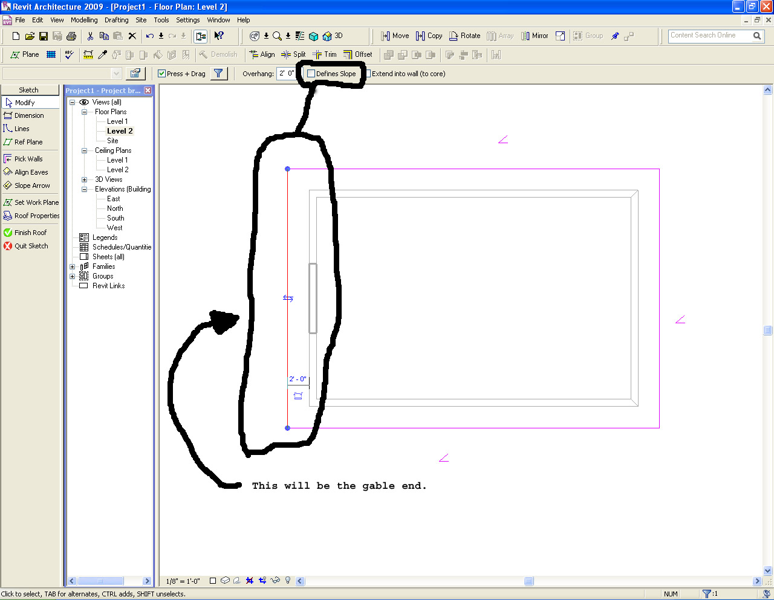Enable the Defines Slope checkbox
This screenshot has height=600, width=774.
pyautogui.click(x=311, y=74)
